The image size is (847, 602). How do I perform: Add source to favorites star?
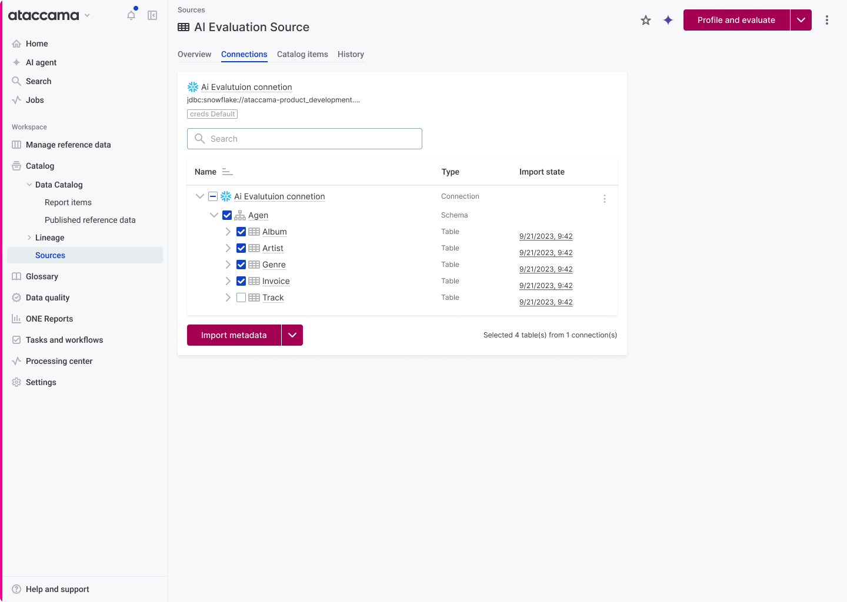646,20
